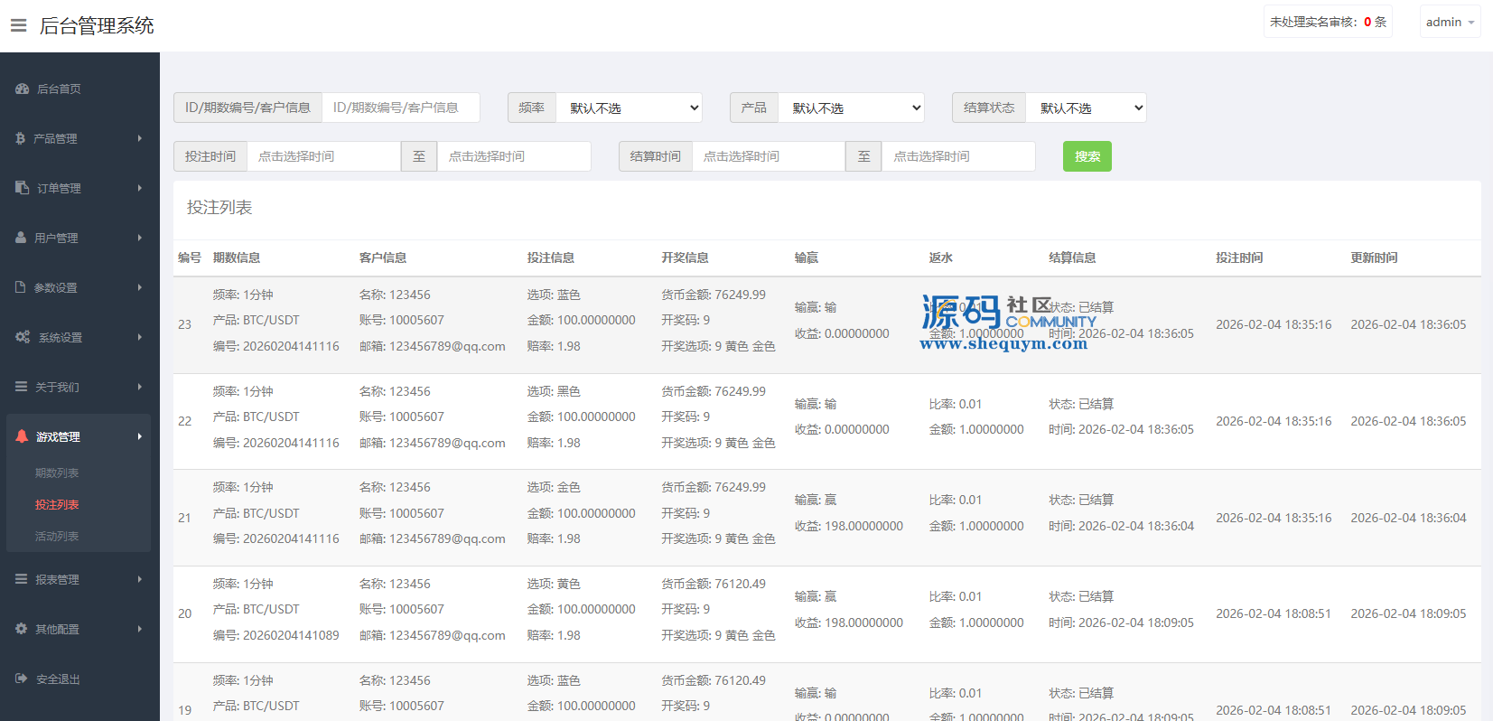Open the 结算状态 dropdown
Viewport: 1493px width, 721px height.
click(x=1086, y=108)
